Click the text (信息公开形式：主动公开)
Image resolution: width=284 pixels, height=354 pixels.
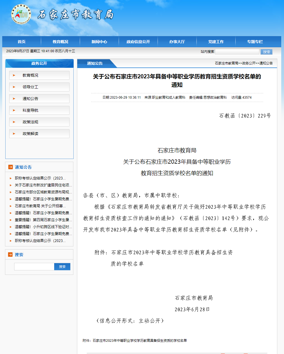pos(130,321)
